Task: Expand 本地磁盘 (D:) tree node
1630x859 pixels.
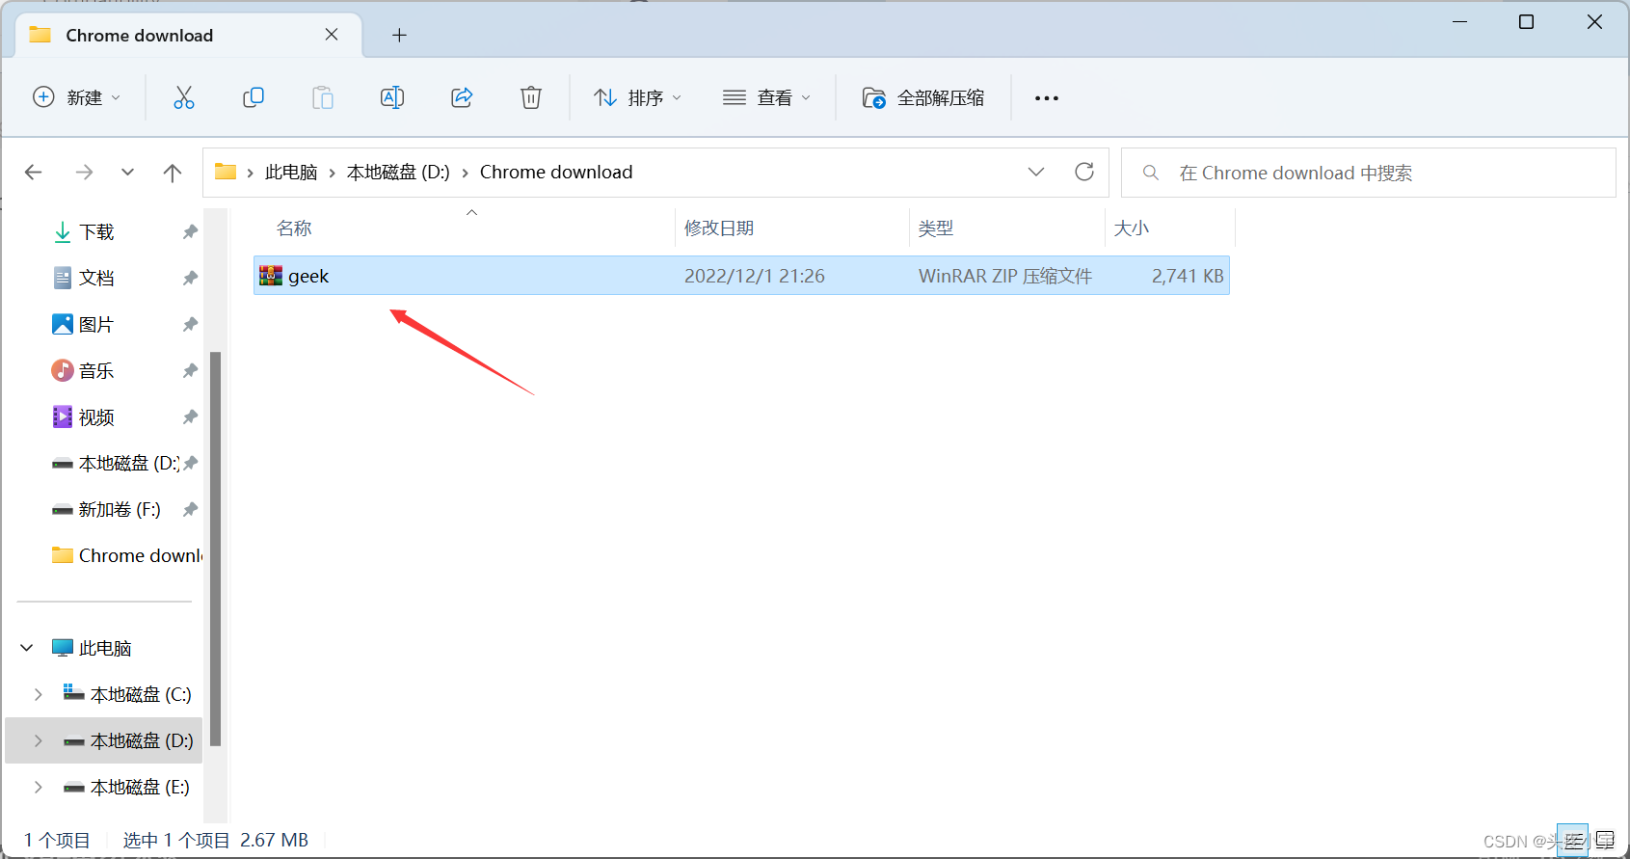Action: (x=39, y=740)
